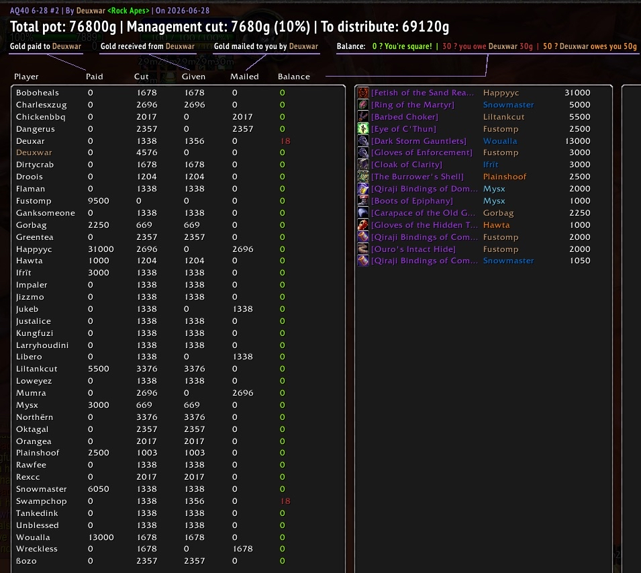Click the Carapace of the Old God icon
Viewport: 641px width, 573px height.
[x=363, y=213]
